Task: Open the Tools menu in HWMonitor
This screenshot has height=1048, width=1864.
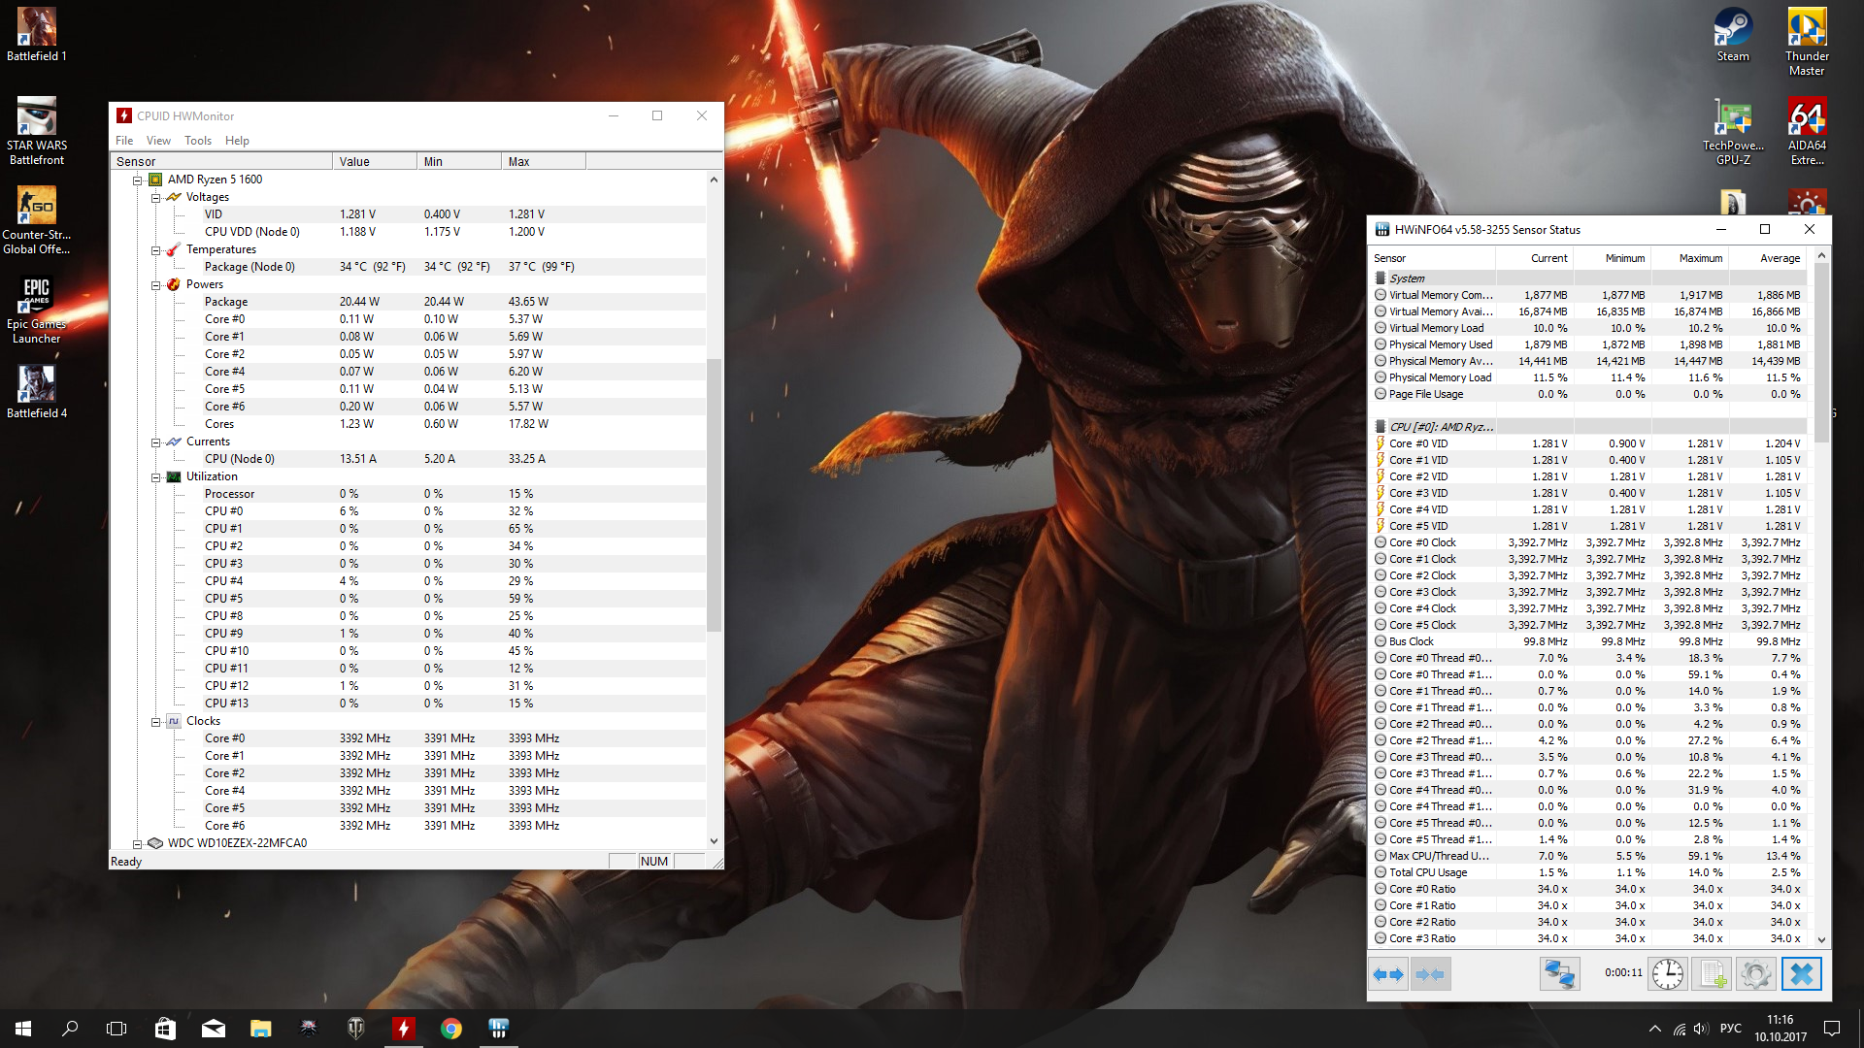Action: tap(197, 141)
